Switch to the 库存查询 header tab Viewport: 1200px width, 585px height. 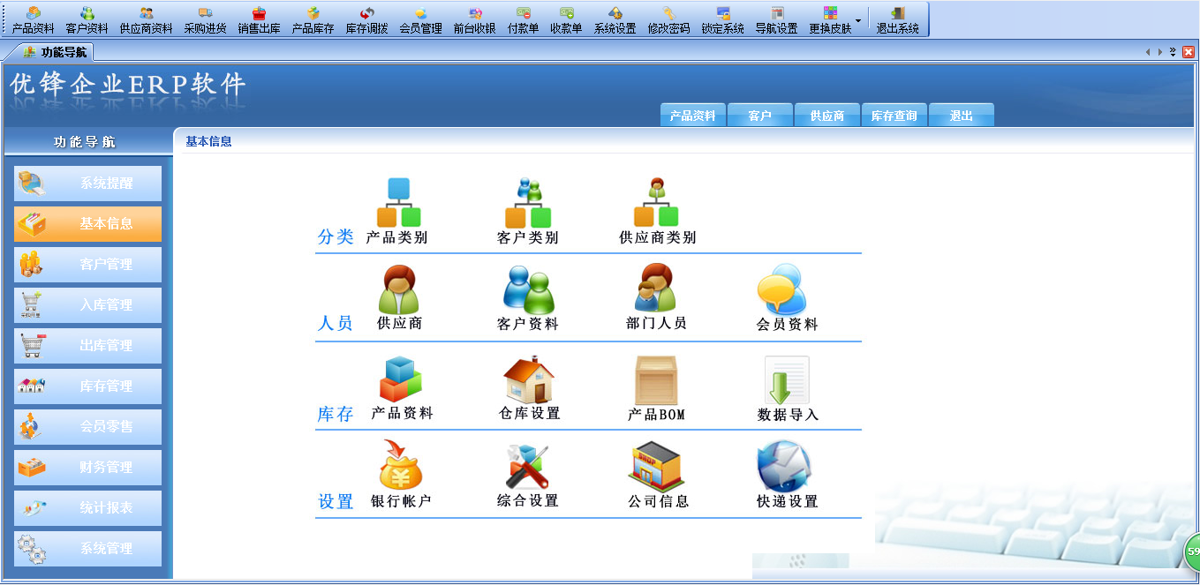pos(894,115)
